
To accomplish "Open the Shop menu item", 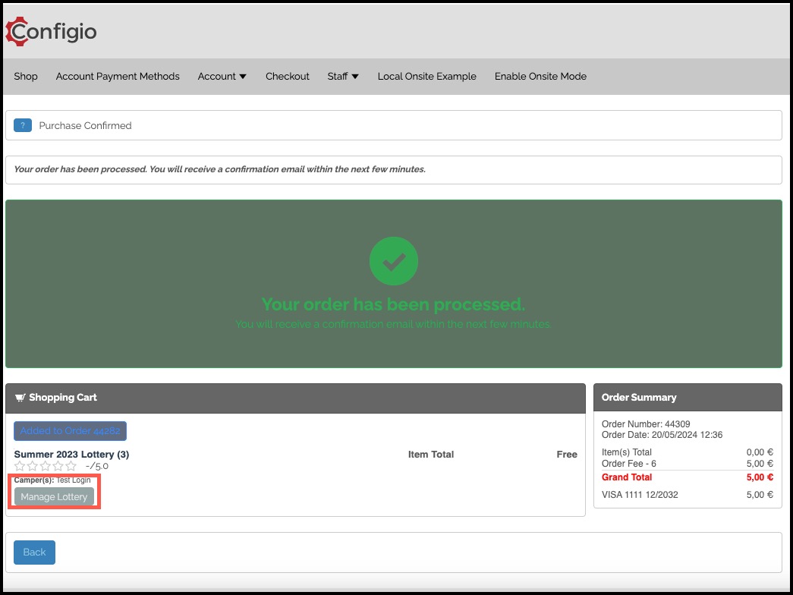I will click(26, 77).
